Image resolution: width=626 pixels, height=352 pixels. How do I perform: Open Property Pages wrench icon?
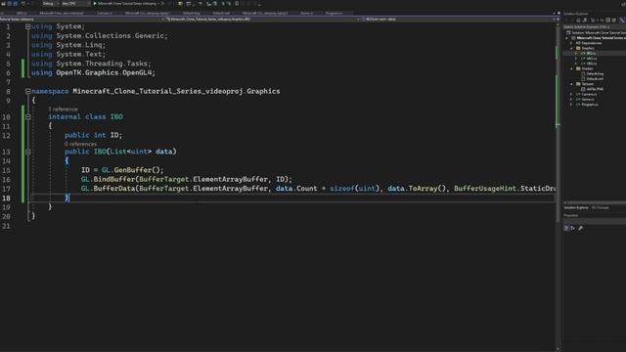(x=580, y=228)
